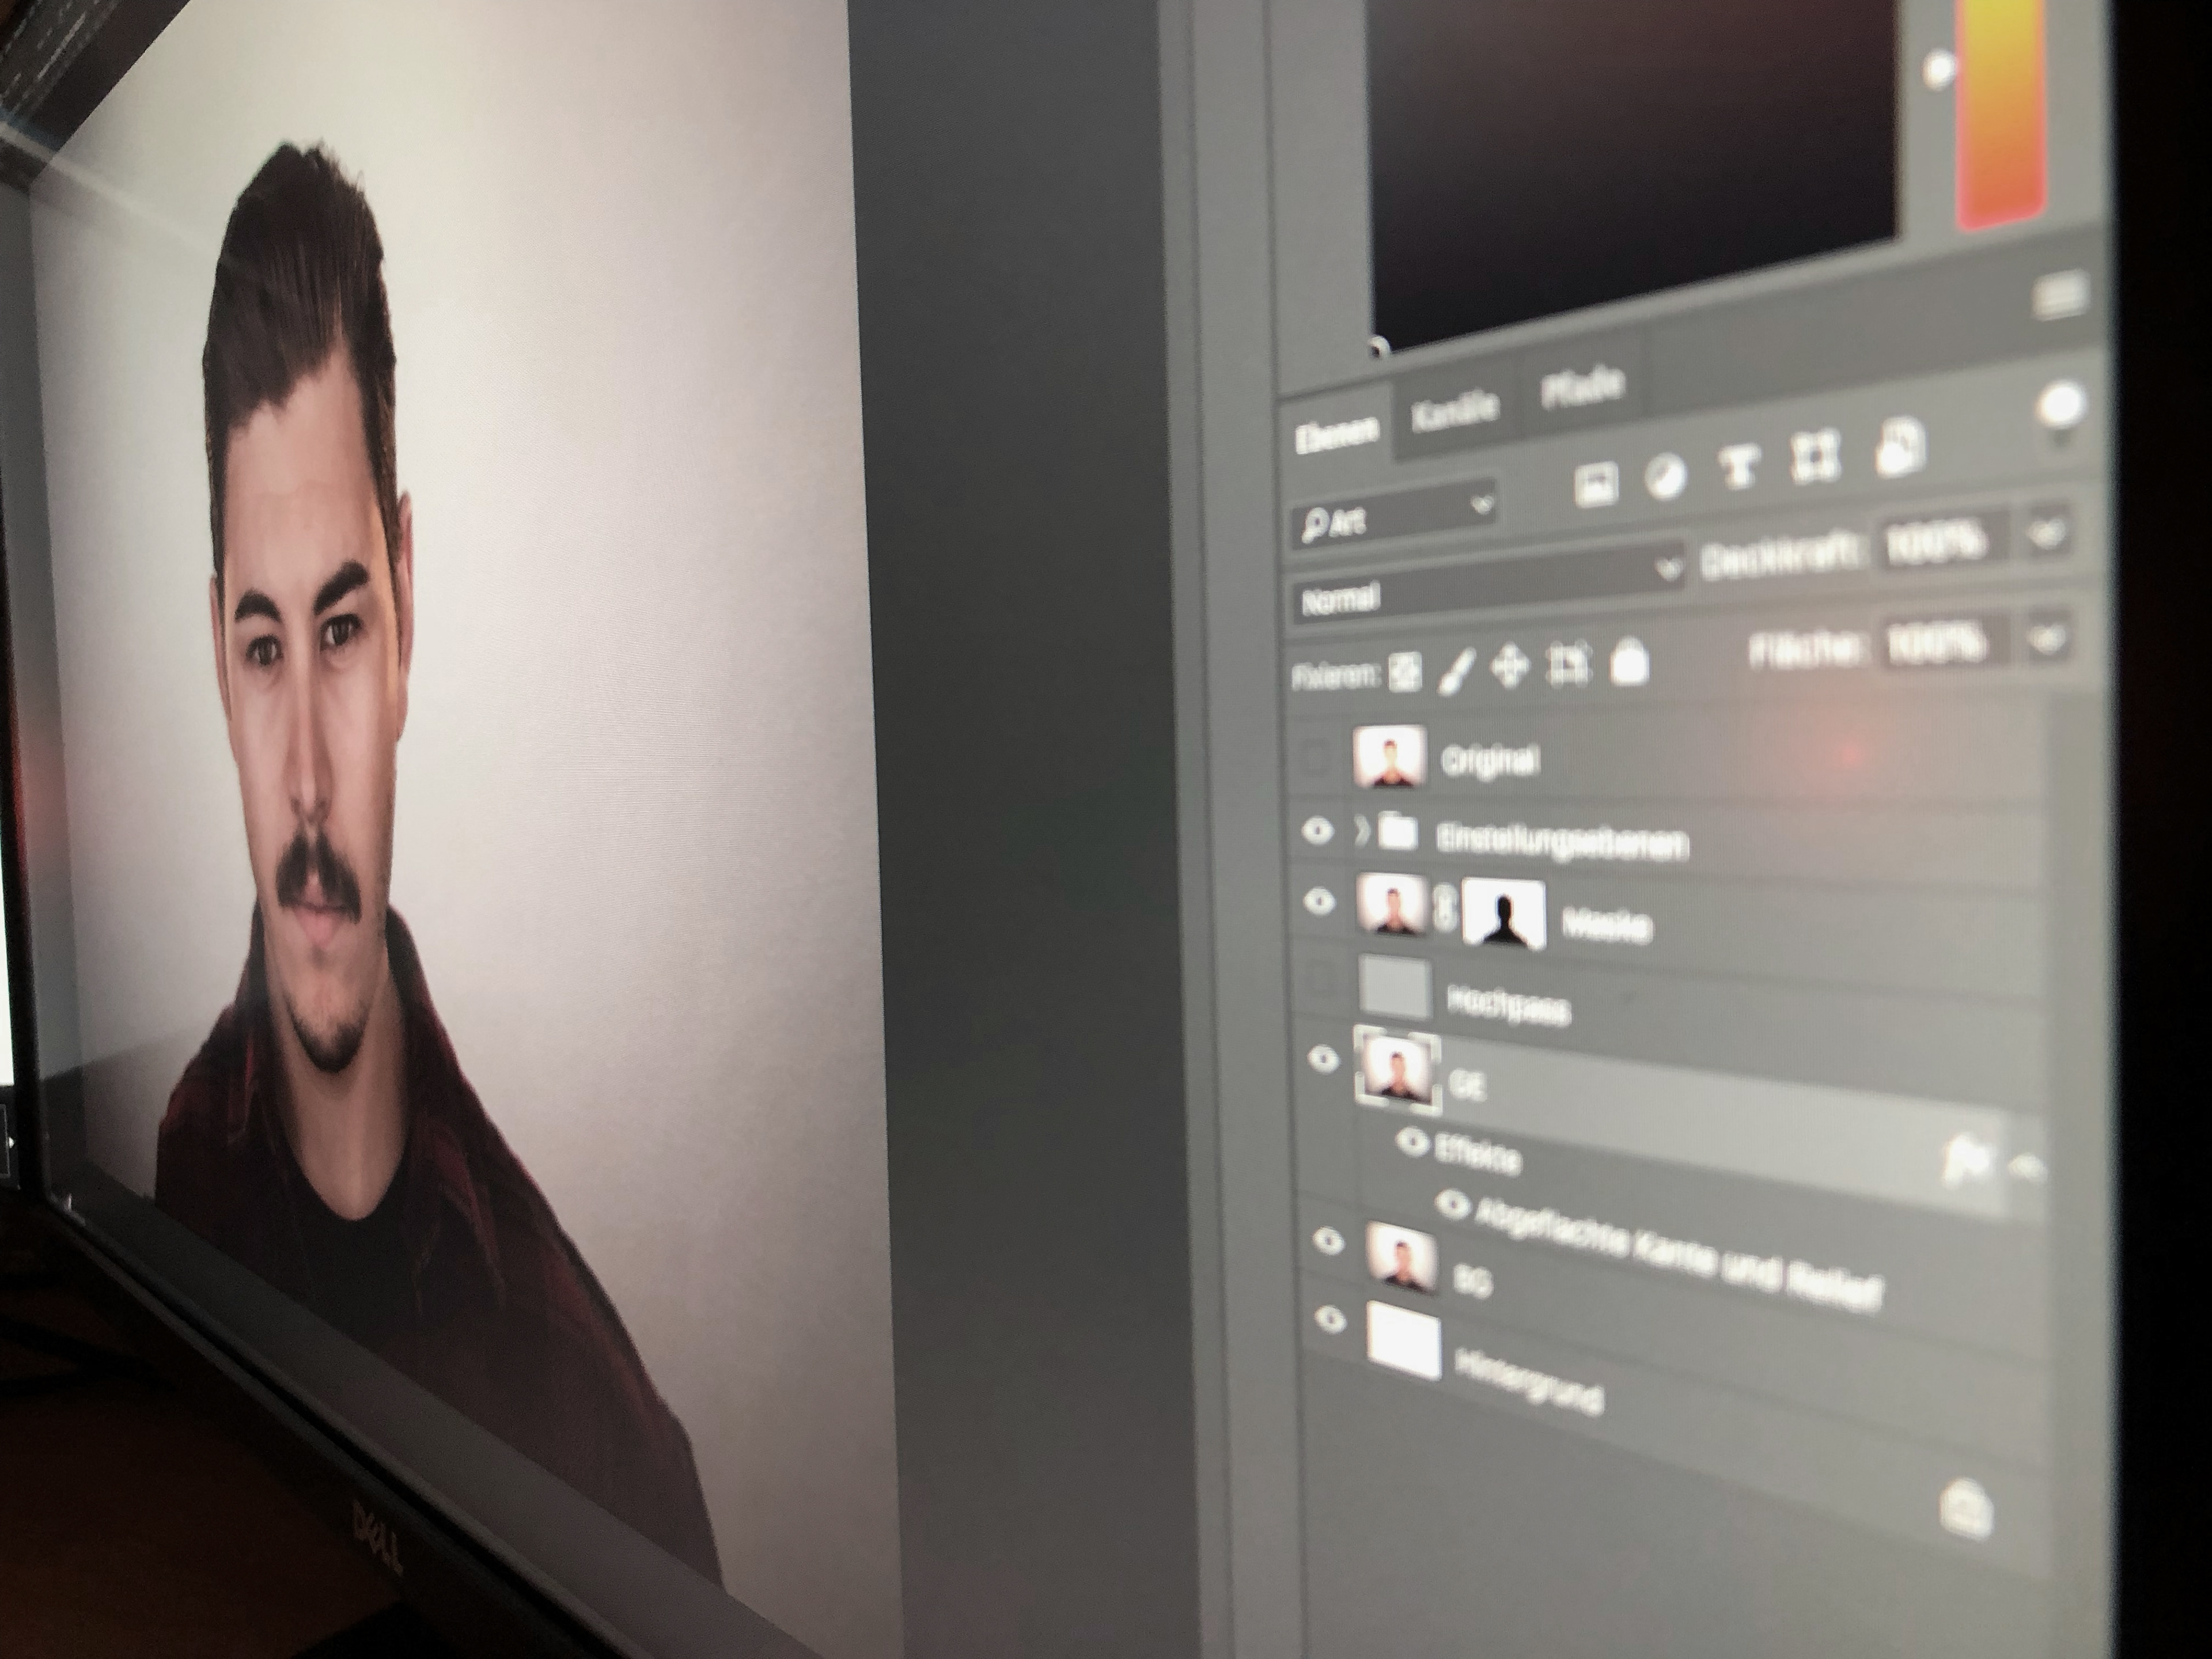
Task: Hide the Maske layer
Action: tap(1319, 901)
